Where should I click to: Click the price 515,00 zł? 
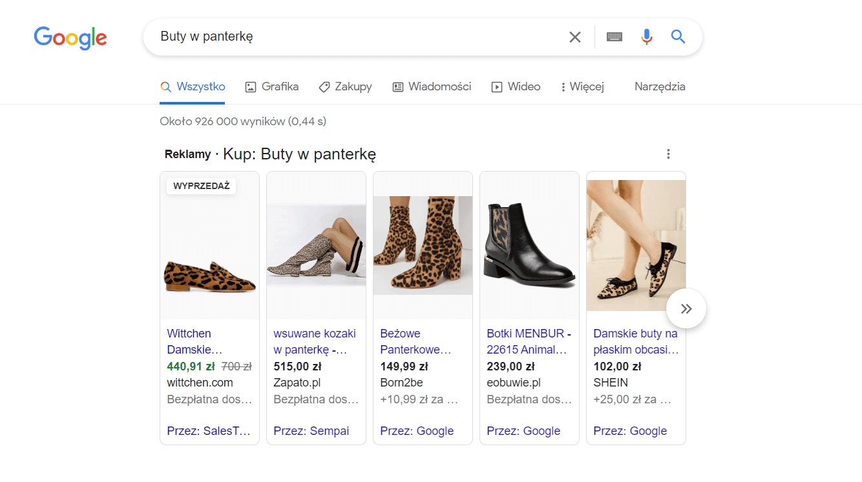[297, 367]
